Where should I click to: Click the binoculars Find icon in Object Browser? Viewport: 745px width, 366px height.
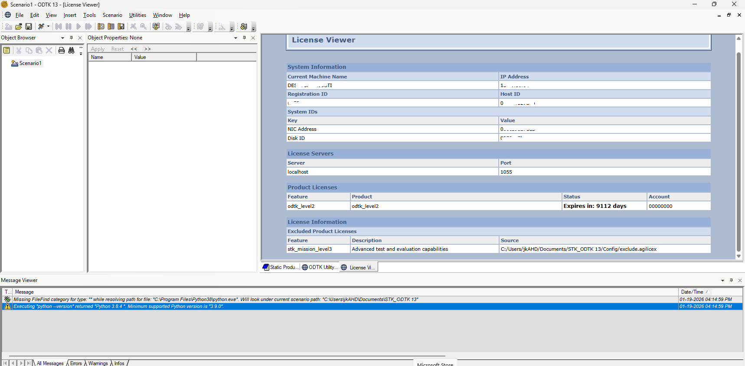tap(72, 50)
